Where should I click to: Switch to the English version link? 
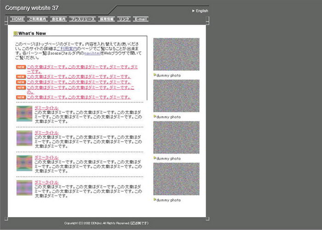[x=201, y=11]
